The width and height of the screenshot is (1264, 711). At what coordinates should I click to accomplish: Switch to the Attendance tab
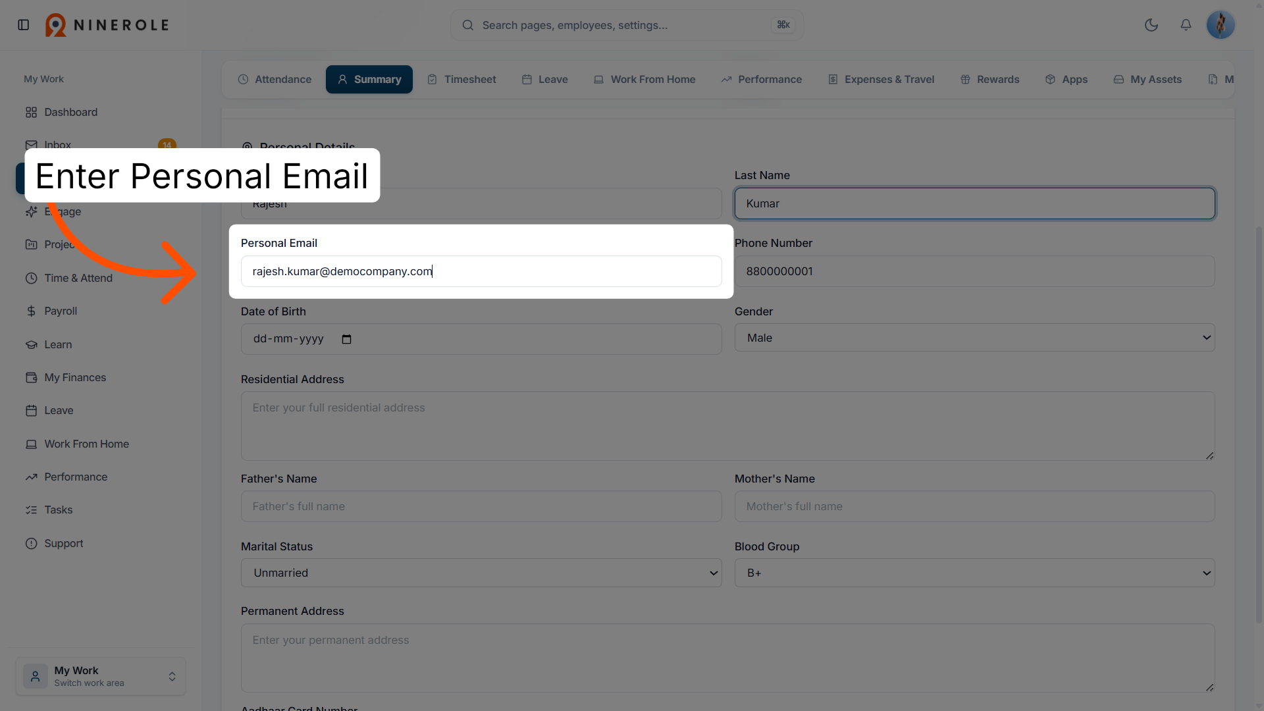275,79
